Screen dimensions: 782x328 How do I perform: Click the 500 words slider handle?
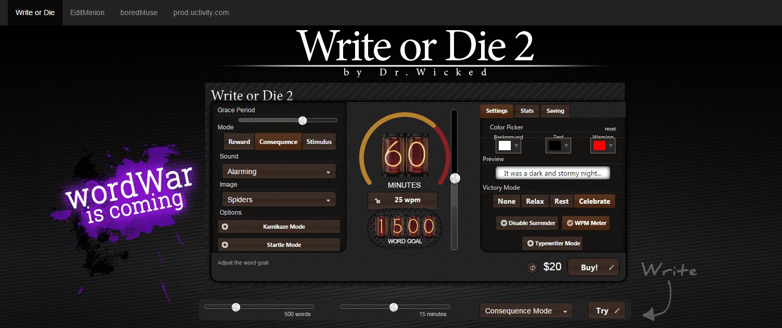pos(236,307)
